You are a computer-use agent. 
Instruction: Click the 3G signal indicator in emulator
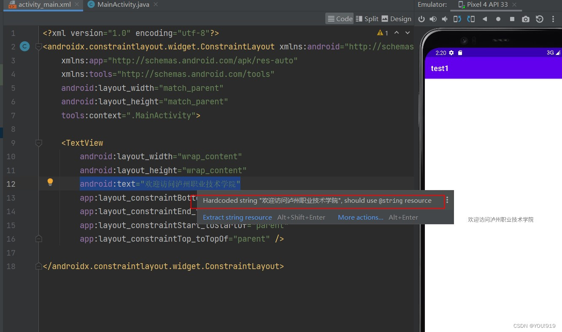click(x=553, y=53)
